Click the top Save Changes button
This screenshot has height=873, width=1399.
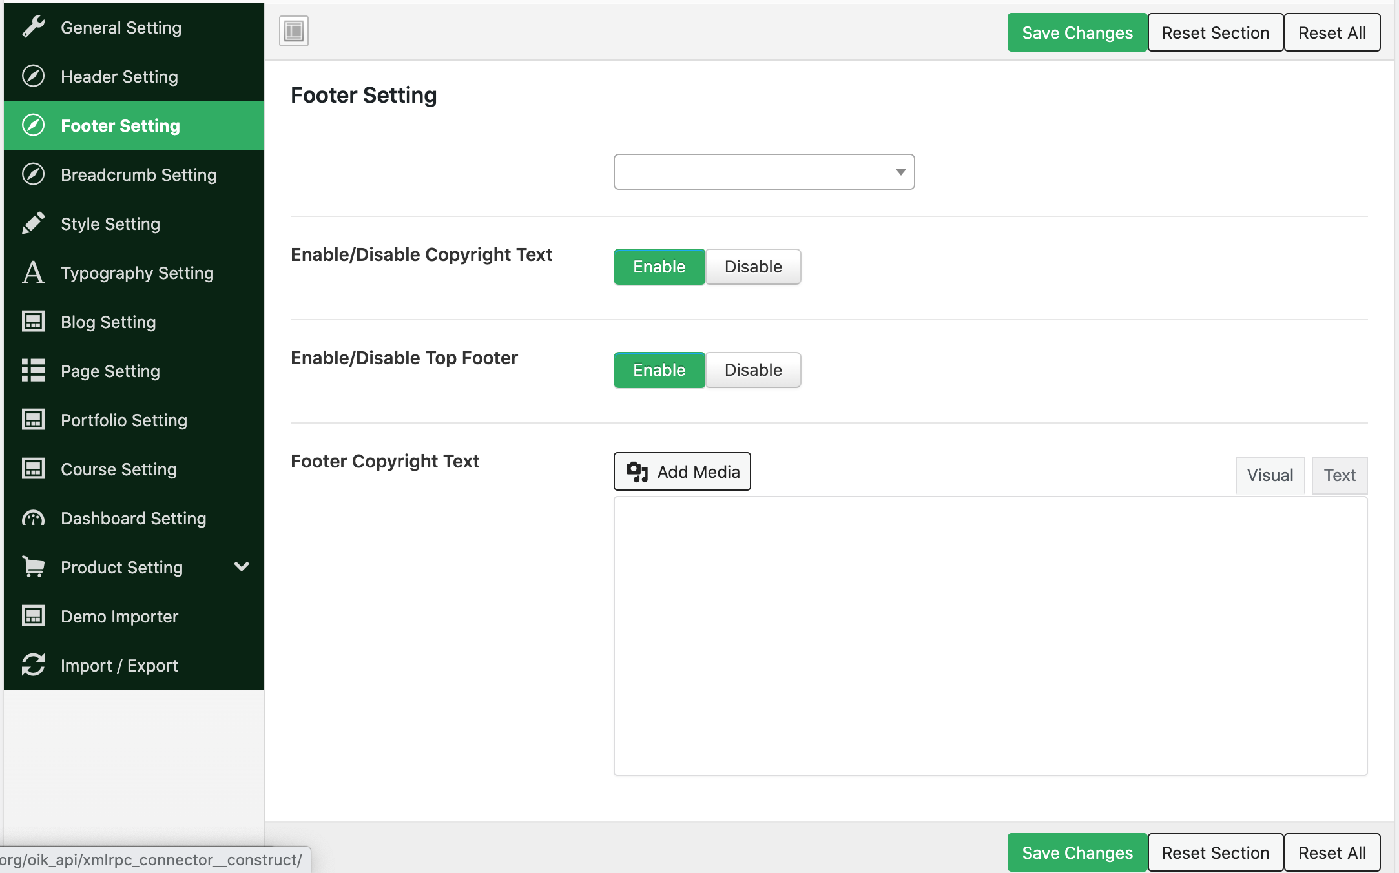(1077, 32)
